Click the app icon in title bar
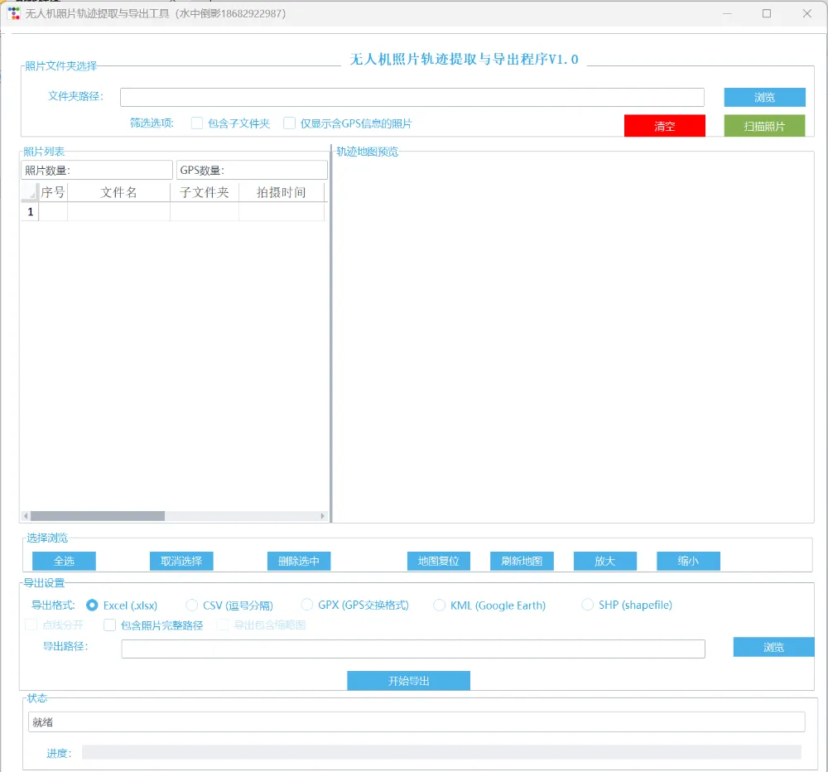Image resolution: width=828 pixels, height=772 pixels. pos(14,13)
